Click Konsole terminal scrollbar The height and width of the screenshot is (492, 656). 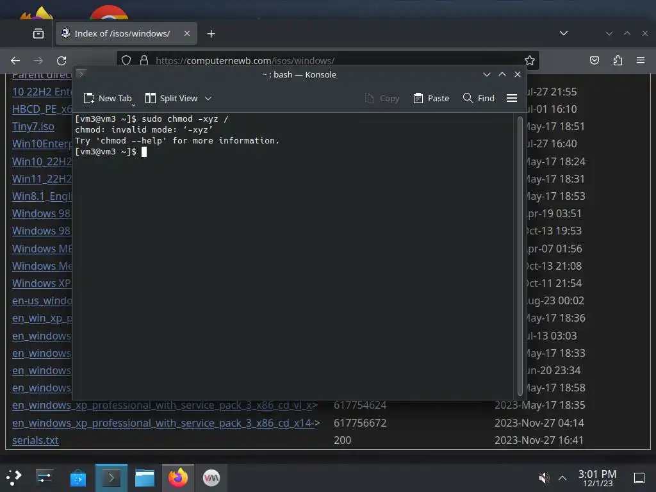click(x=520, y=256)
